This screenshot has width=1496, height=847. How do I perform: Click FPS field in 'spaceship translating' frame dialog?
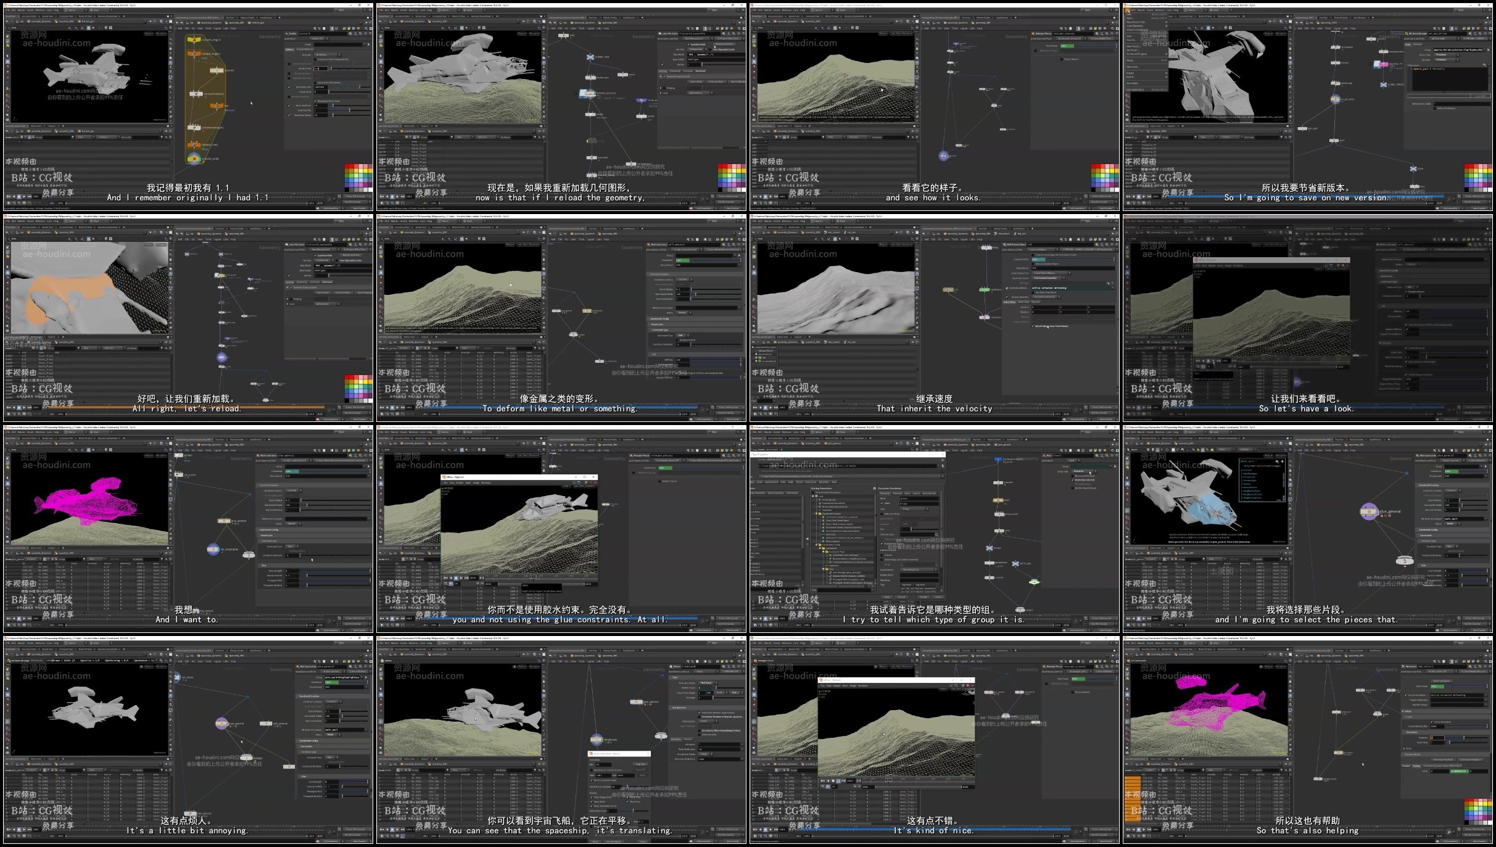pos(603,764)
